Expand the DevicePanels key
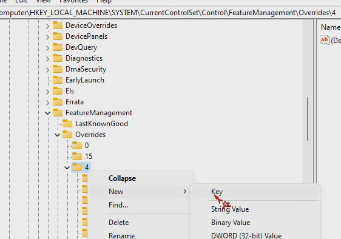This screenshot has height=239, width=341. click(47, 37)
